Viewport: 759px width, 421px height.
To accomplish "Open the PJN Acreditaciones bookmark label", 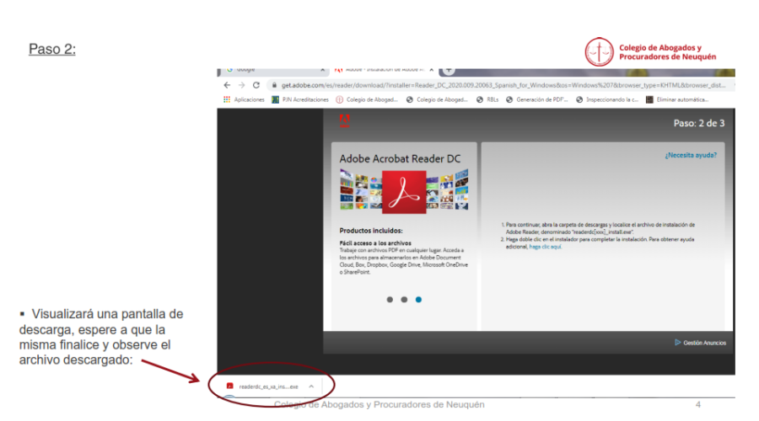I will click(305, 99).
